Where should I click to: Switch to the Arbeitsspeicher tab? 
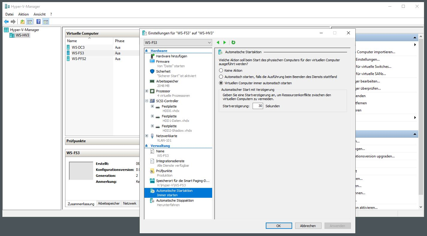(109, 203)
